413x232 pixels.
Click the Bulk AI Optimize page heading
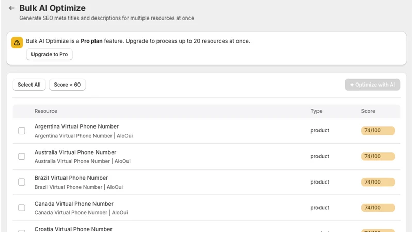coord(53,8)
